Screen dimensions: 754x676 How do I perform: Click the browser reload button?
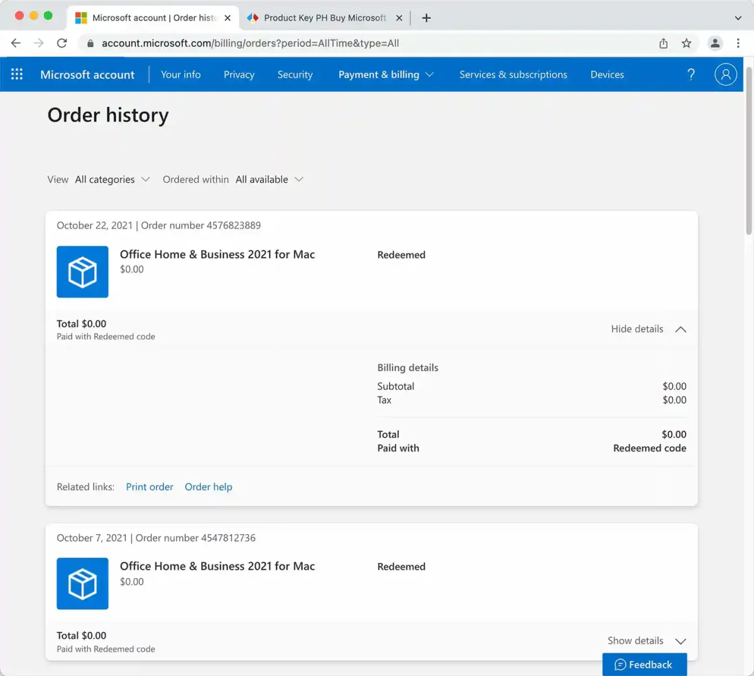(x=62, y=43)
